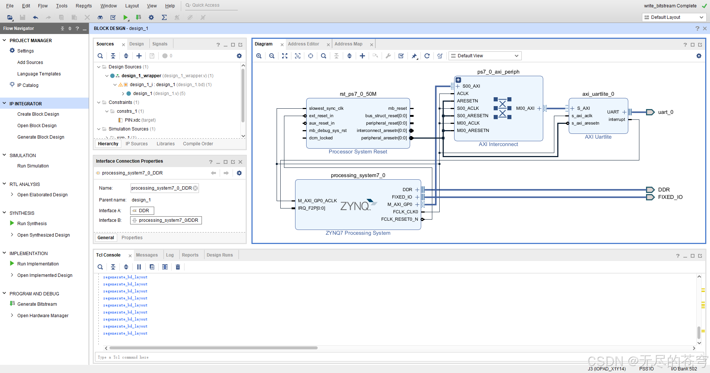Click Add Sources plus icon in Sources panel
This screenshot has width=710, height=373.
coord(139,56)
